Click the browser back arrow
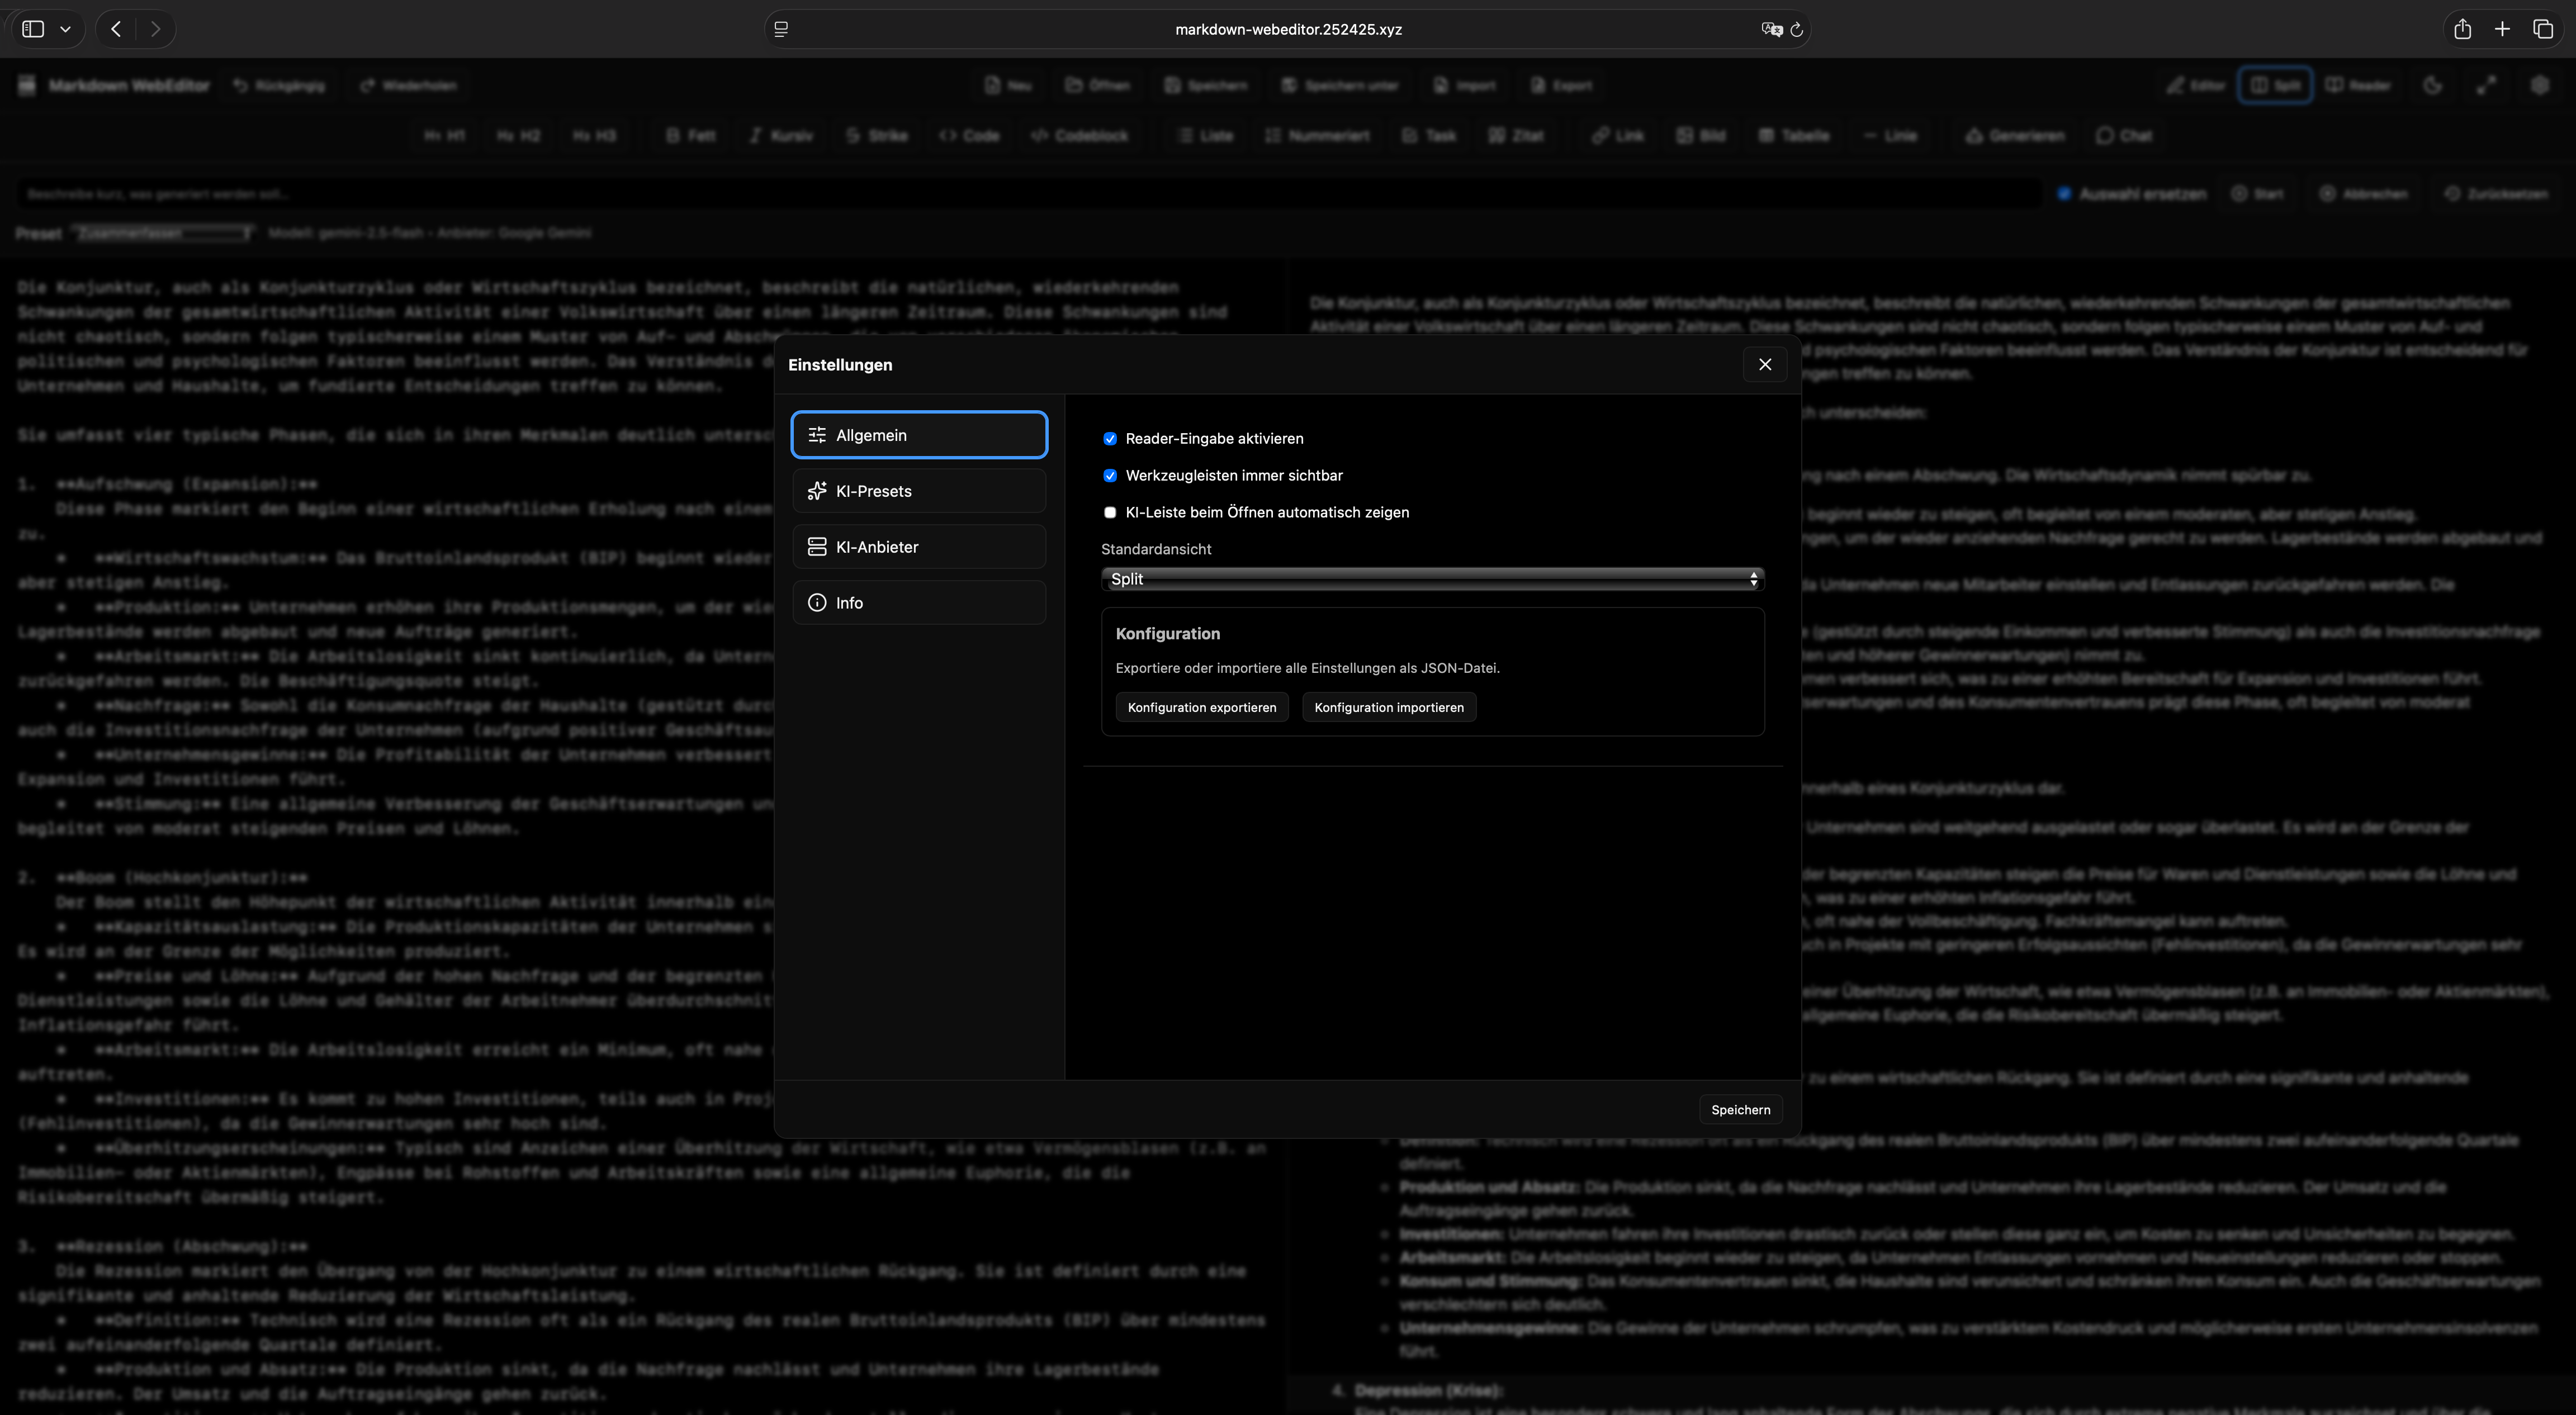This screenshot has width=2576, height=1415. (116, 29)
